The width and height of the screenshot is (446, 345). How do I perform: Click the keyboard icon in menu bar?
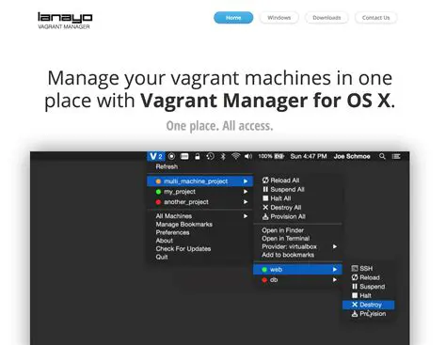pos(184,156)
